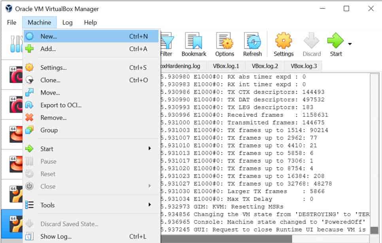Expand the Tools submenu arrow
Screen dimensions: 382x243
[x=150, y=205]
